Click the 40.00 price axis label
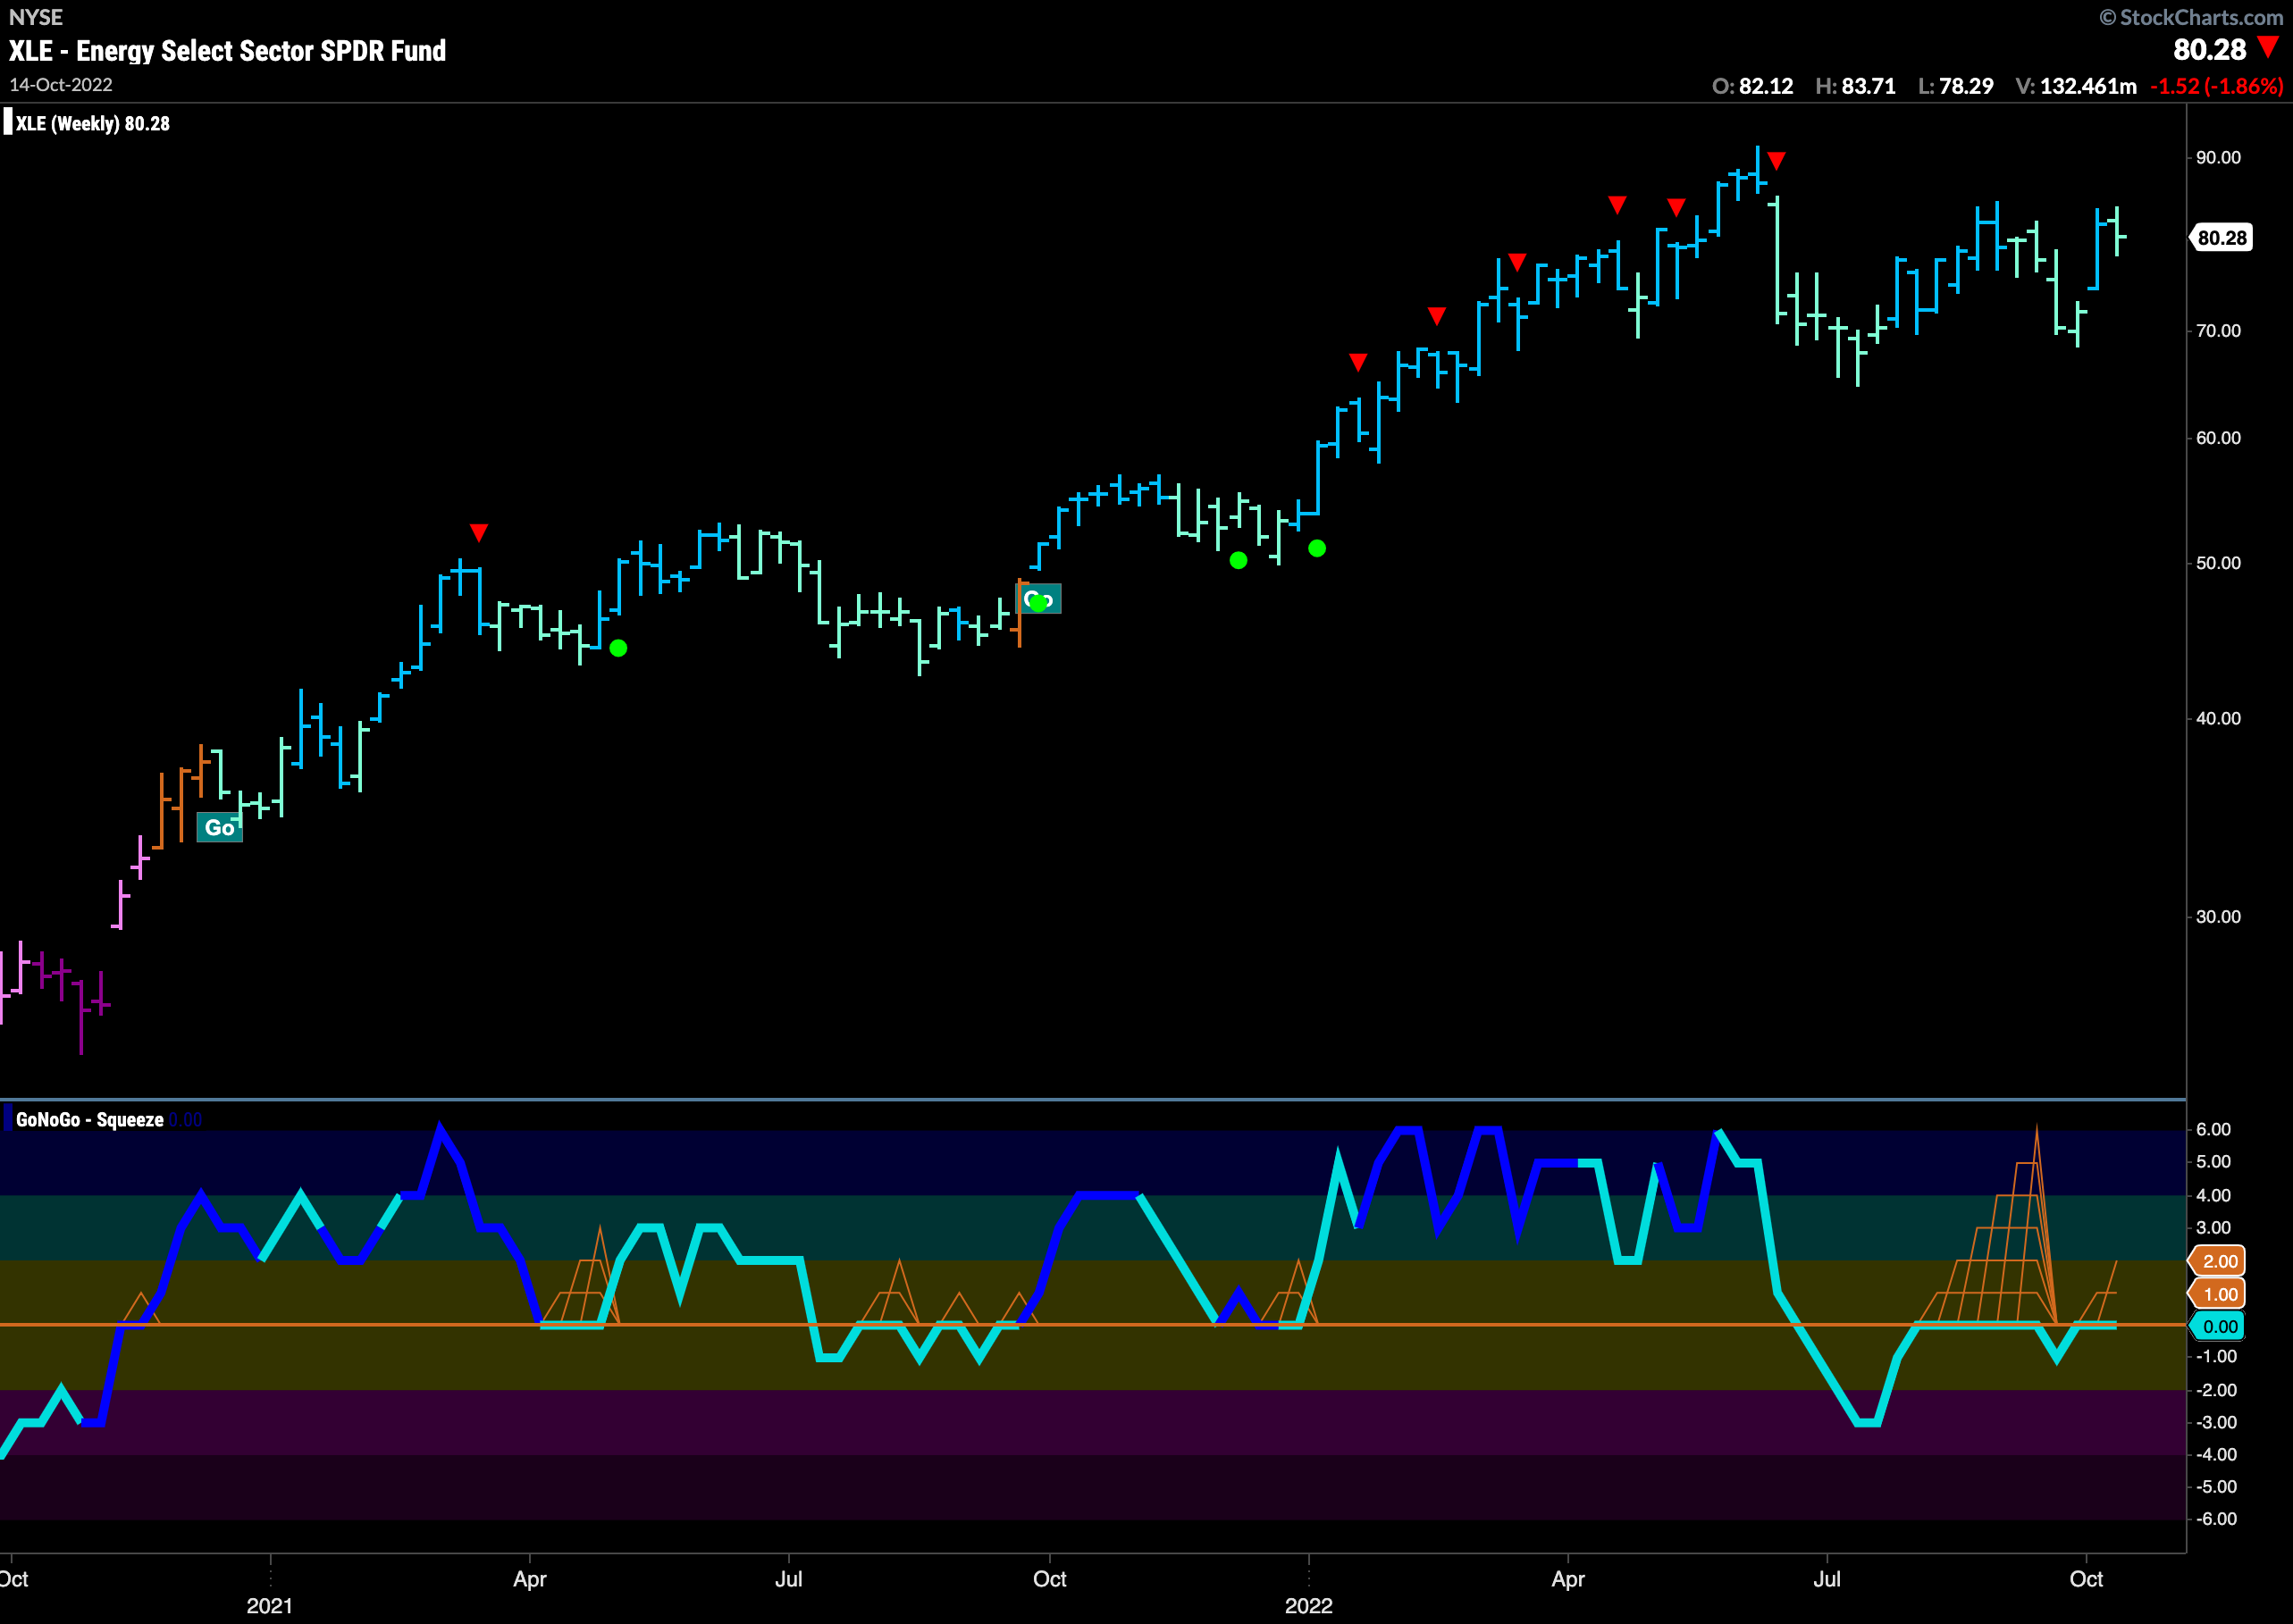The image size is (2293, 1624). 2218,718
